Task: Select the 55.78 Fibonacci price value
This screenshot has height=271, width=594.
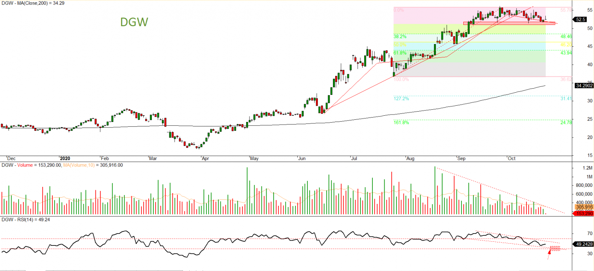Action: click(566, 10)
